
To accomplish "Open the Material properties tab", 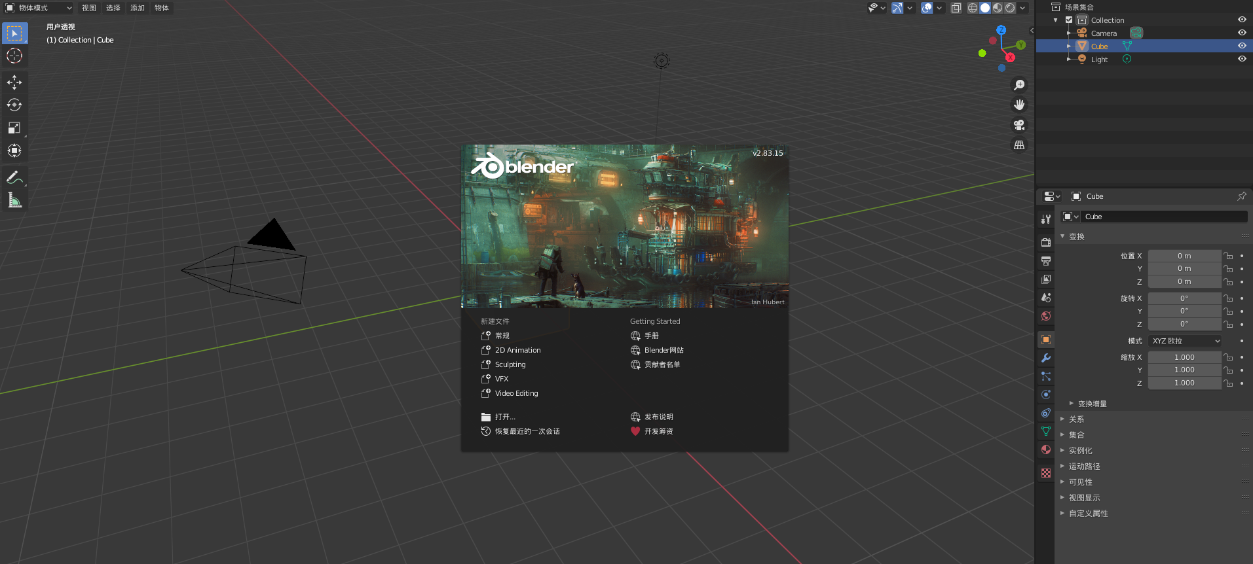I will click(x=1046, y=449).
